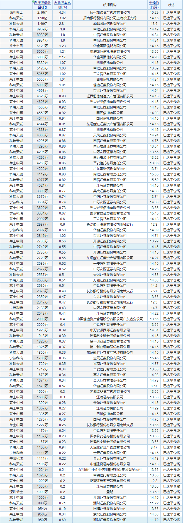Select the 1729万 pledged shares cell
This screenshot has width=183, height=523.
[42, 364]
